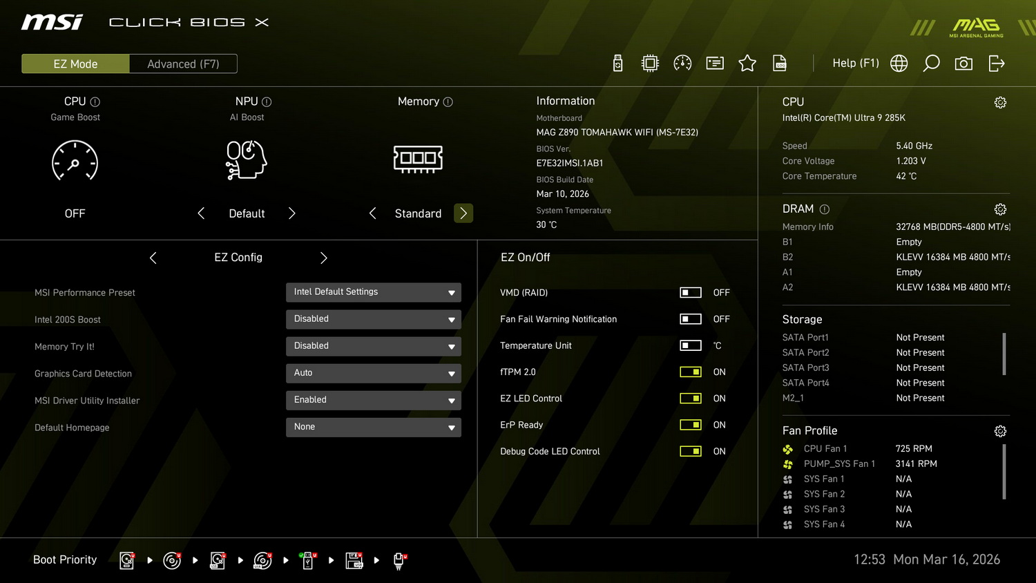Open BIOS search with the magnifier icon
Image resolution: width=1036 pixels, height=583 pixels.
pyautogui.click(x=931, y=63)
